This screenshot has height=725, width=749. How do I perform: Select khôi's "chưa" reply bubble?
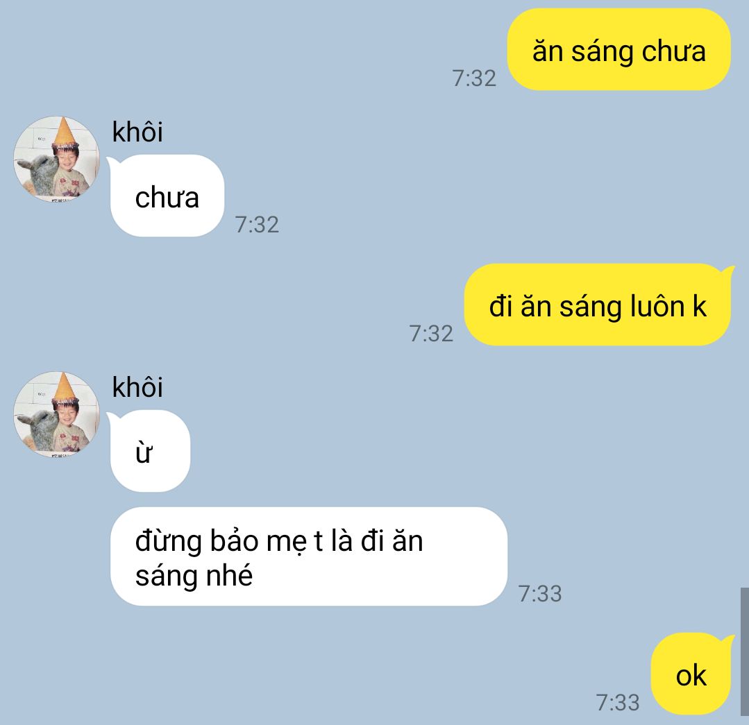pyautogui.click(x=167, y=196)
